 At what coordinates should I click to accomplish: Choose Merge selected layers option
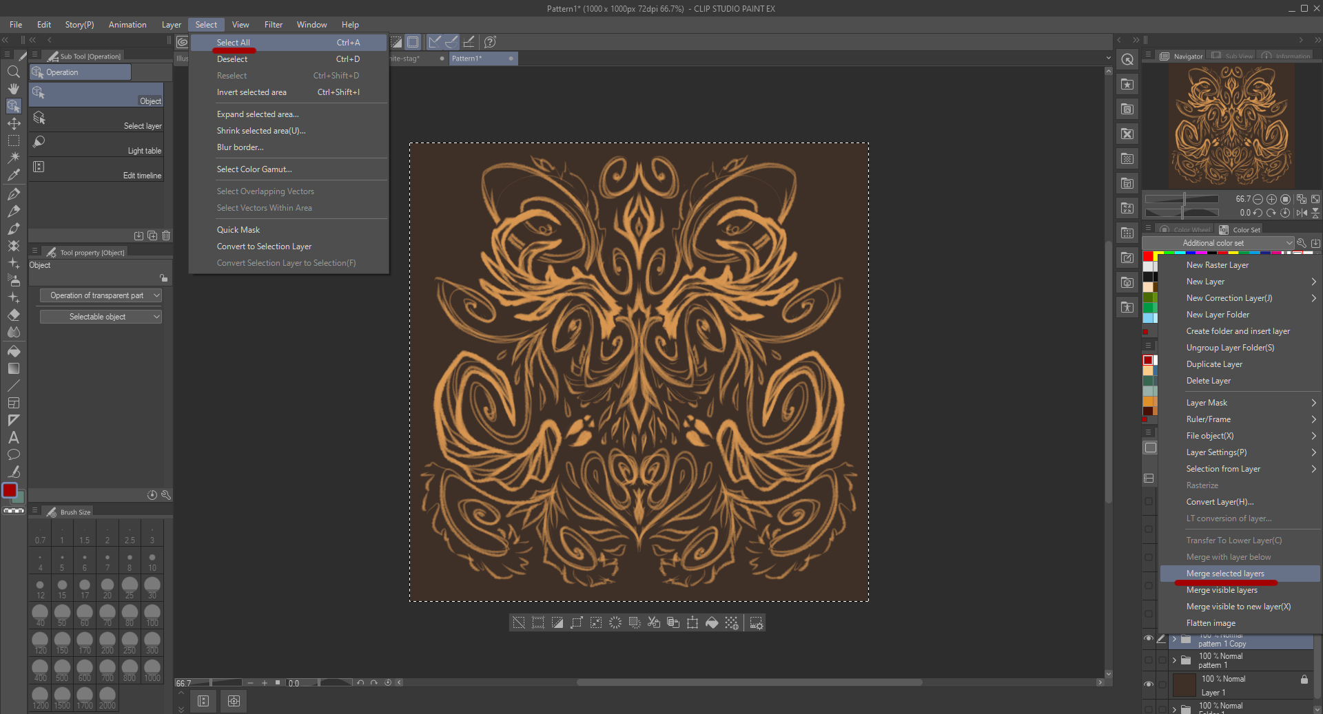1225,574
